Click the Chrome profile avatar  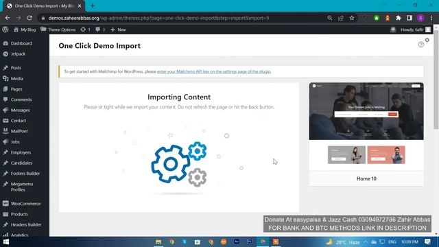tap(420, 18)
